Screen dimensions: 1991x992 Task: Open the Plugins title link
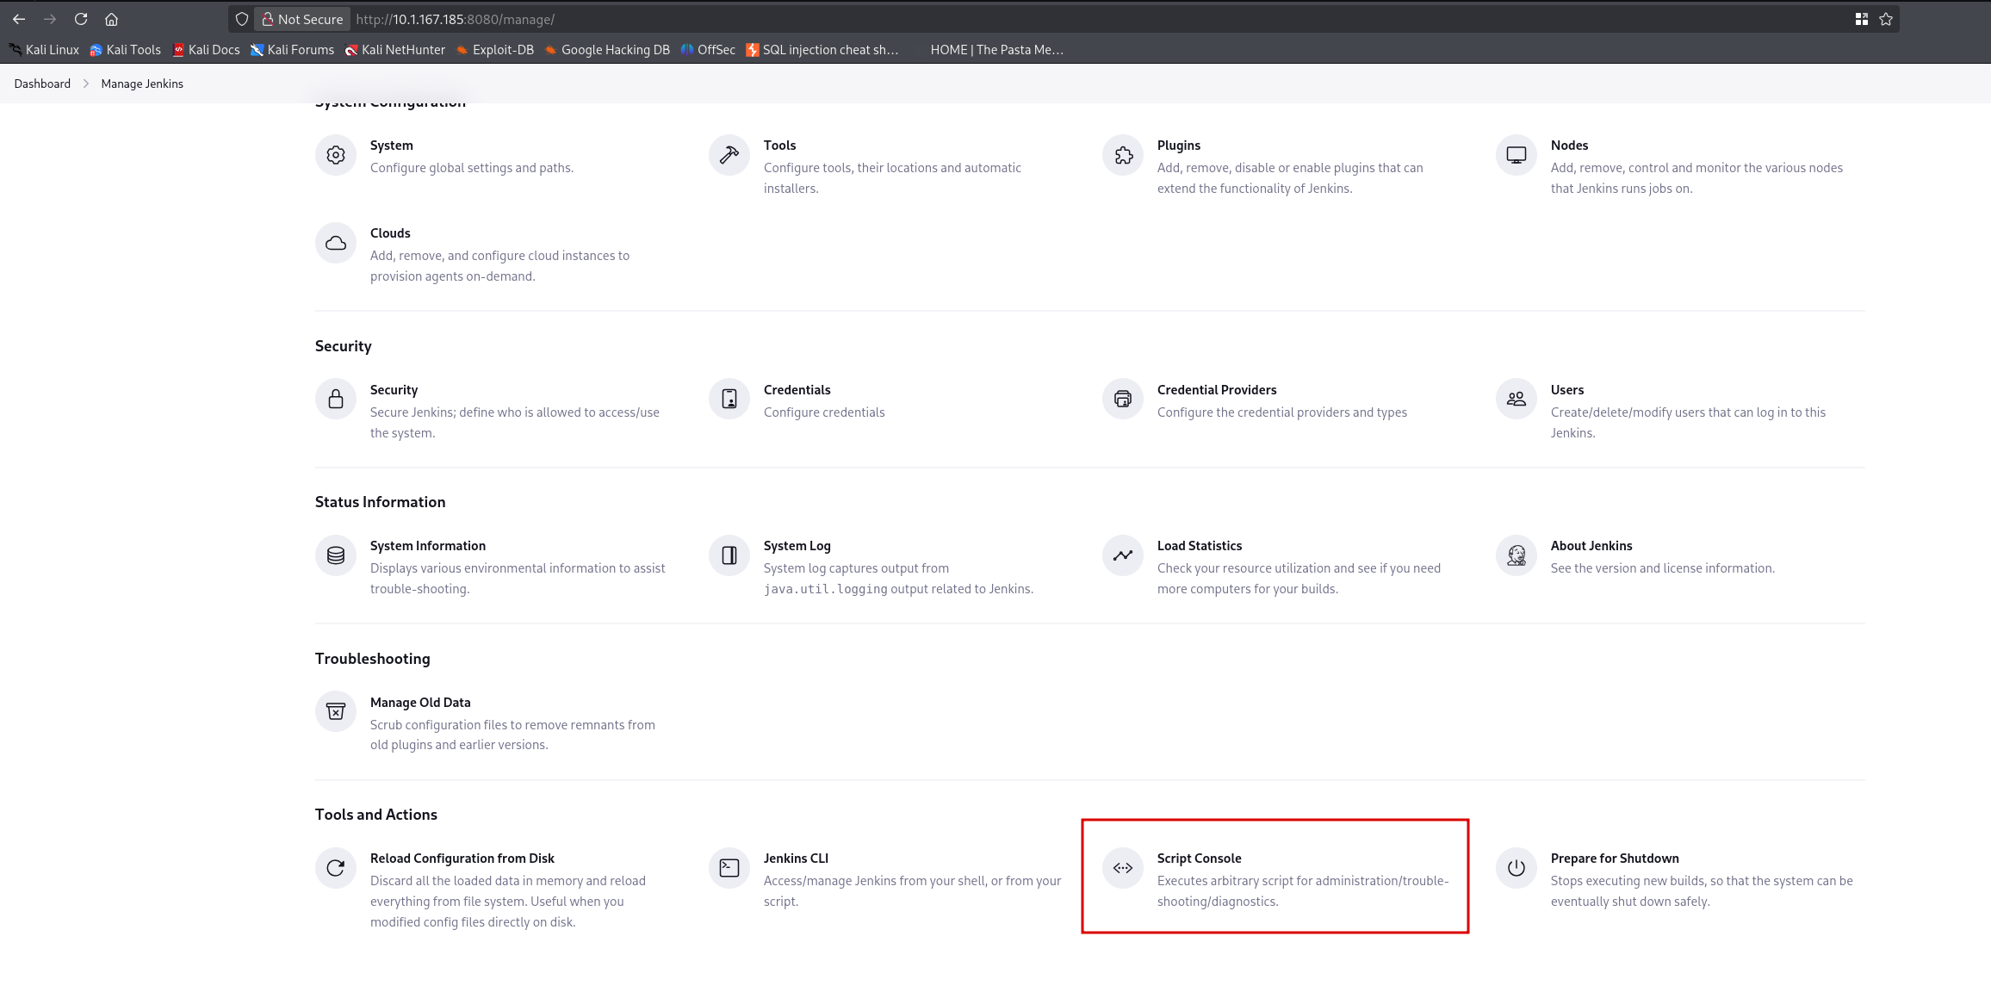coord(1178,146)
